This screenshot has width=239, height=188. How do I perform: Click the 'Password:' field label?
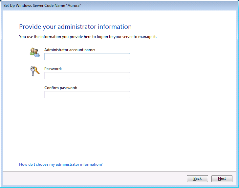[53, 69]
